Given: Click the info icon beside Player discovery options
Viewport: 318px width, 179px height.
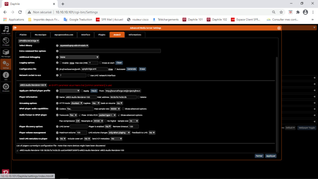Looking at the screenshot, I should coord(57,127).
